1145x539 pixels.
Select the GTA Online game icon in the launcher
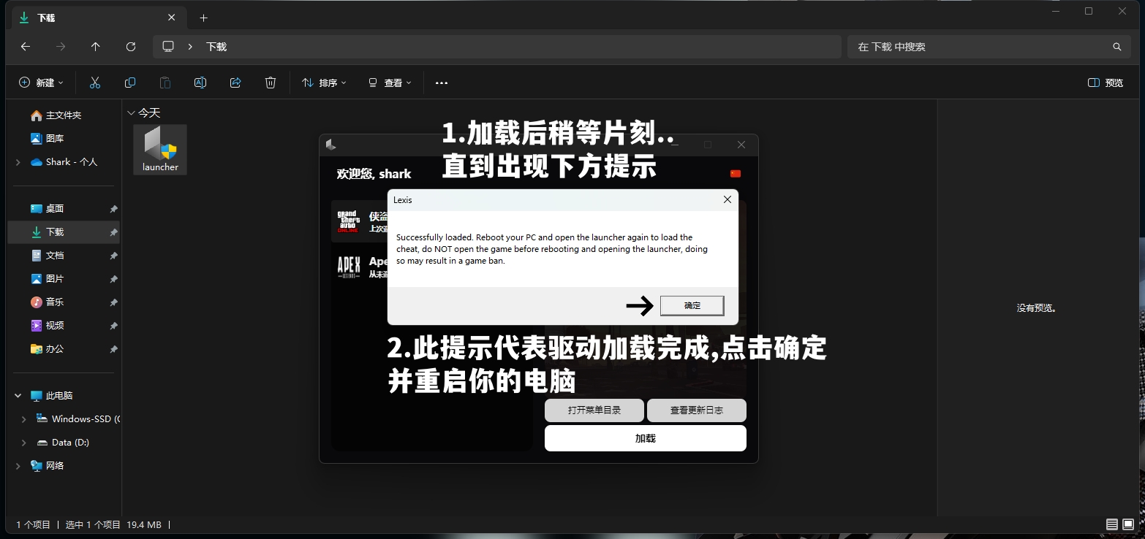(347, 221)
